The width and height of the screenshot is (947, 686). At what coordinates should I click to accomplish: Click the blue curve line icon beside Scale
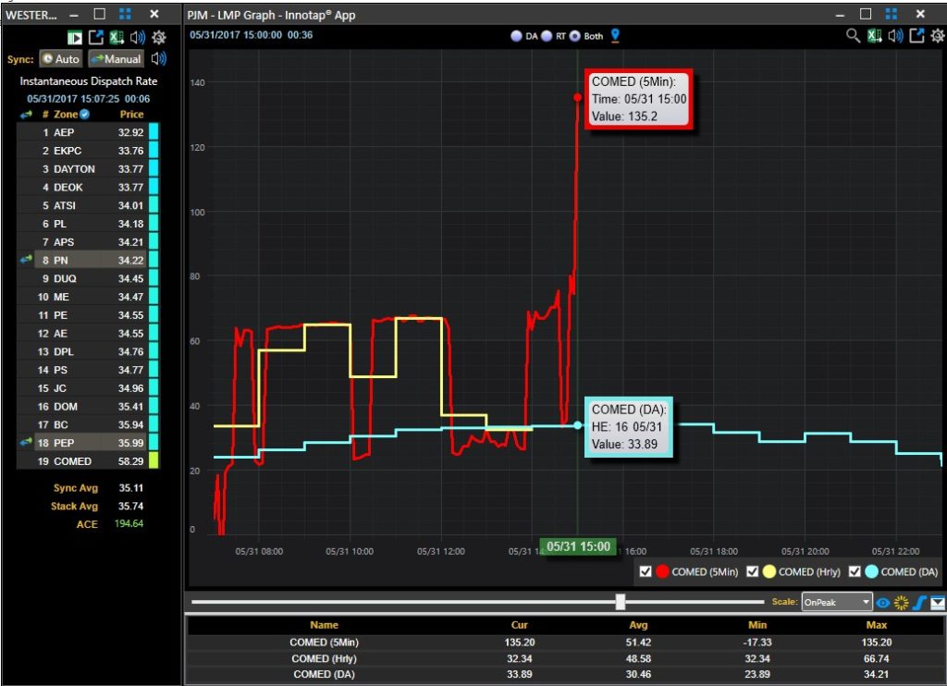point(919,602)
